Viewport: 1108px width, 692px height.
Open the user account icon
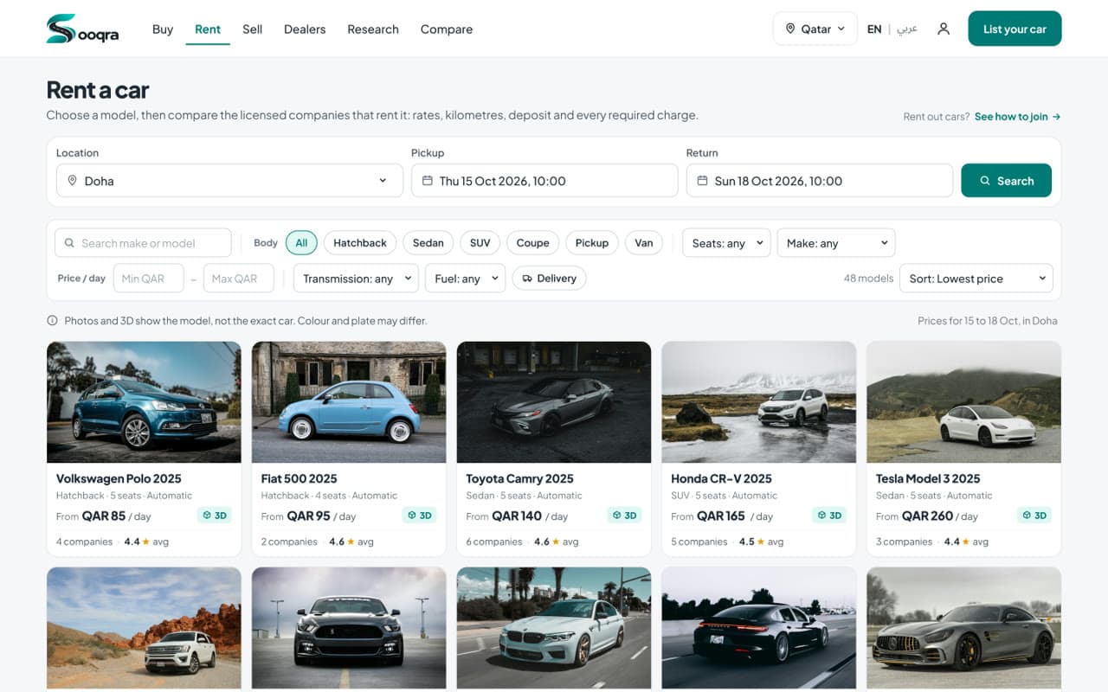tap(944, 29)
